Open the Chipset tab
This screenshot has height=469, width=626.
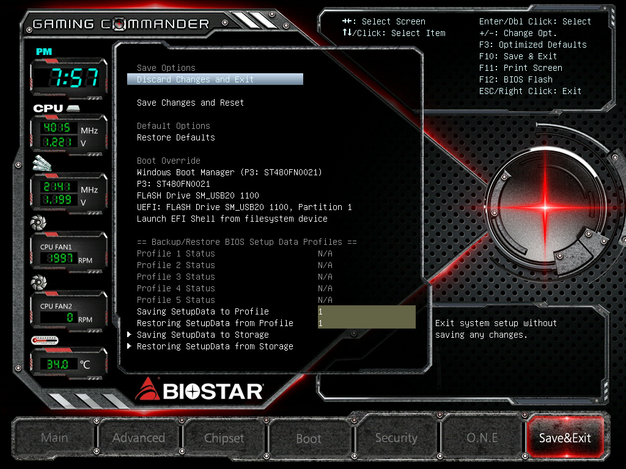[224, 438]
